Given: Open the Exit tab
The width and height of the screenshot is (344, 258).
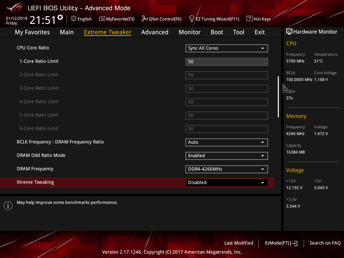Looking at the screenshot, I should click(260, 32).
